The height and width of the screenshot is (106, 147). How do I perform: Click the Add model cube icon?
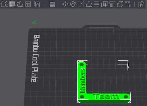click(x=5, y=4)
